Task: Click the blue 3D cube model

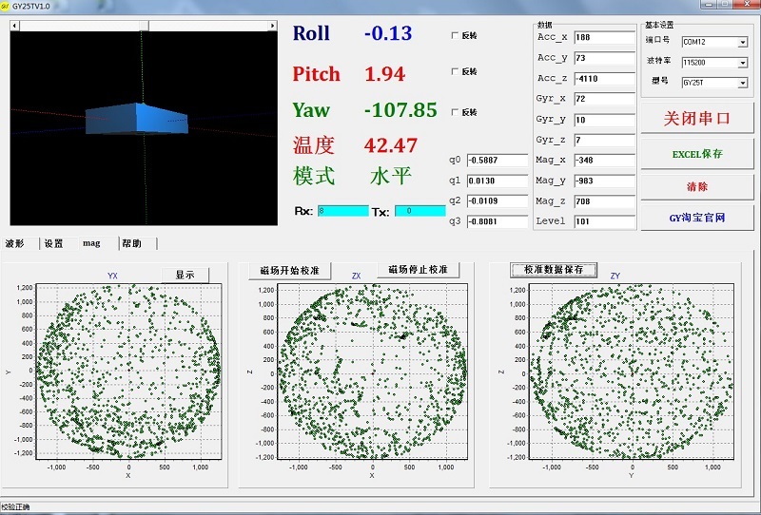Action: tap(138, 119)
